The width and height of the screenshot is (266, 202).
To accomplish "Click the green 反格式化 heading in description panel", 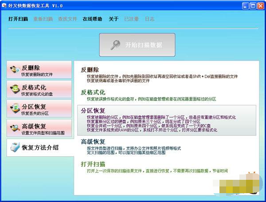I will click(x=93, y=92).
